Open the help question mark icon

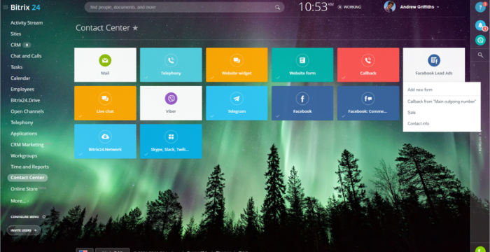pos(480,7)
